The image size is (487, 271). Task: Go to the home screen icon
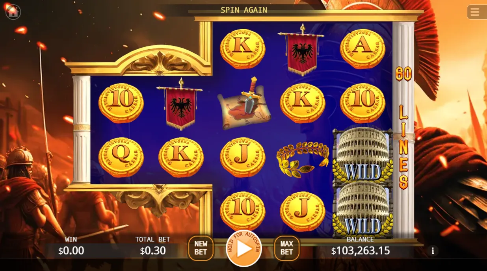point(13,12)
